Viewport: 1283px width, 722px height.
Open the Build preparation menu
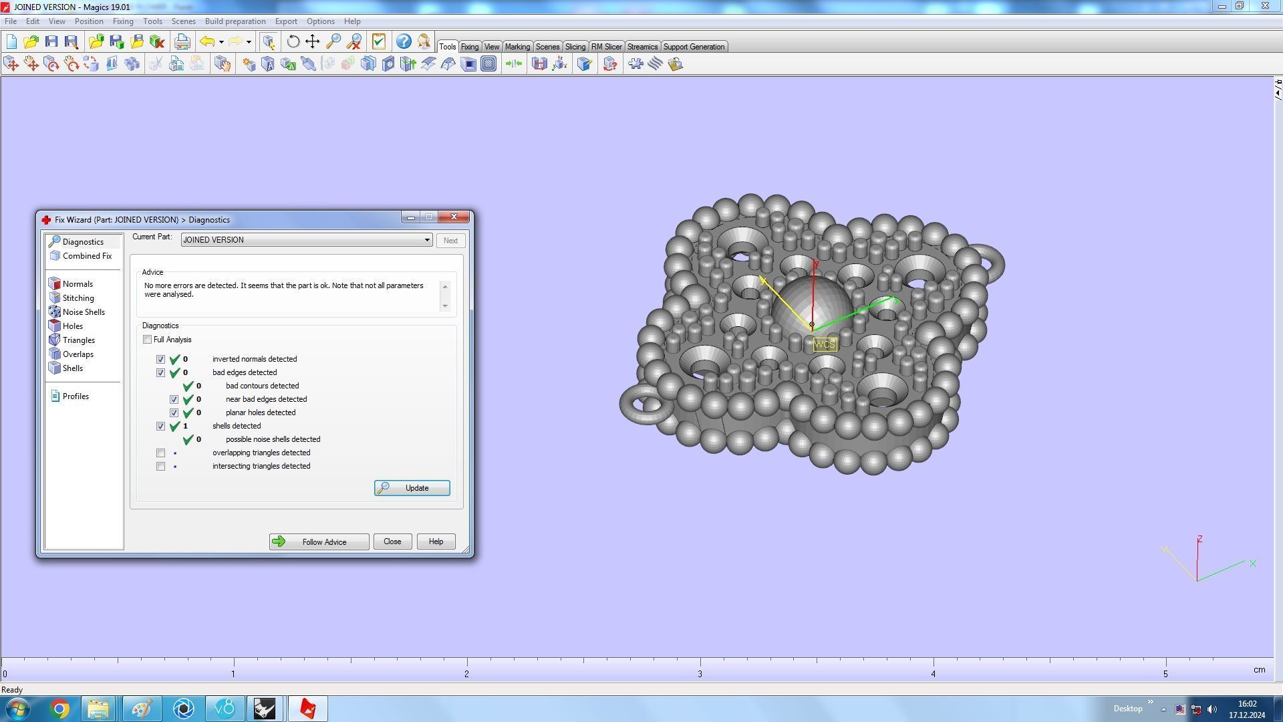[235, 21]
